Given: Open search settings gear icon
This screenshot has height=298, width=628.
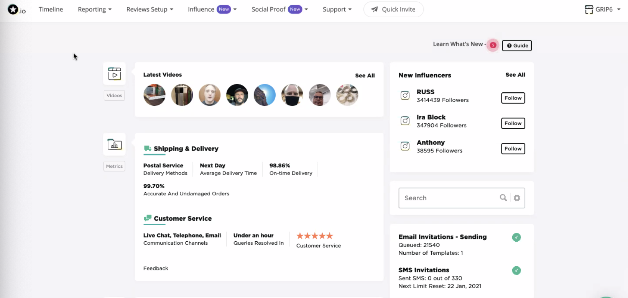Looking at the screenshot, I should point(517,198).
